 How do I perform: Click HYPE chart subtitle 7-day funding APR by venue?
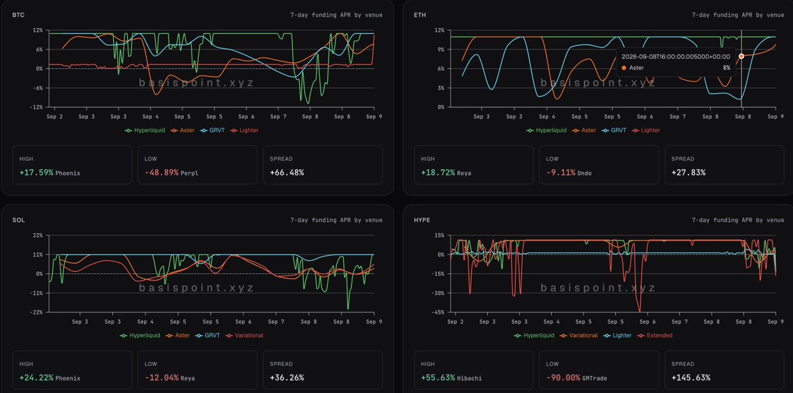738,220
